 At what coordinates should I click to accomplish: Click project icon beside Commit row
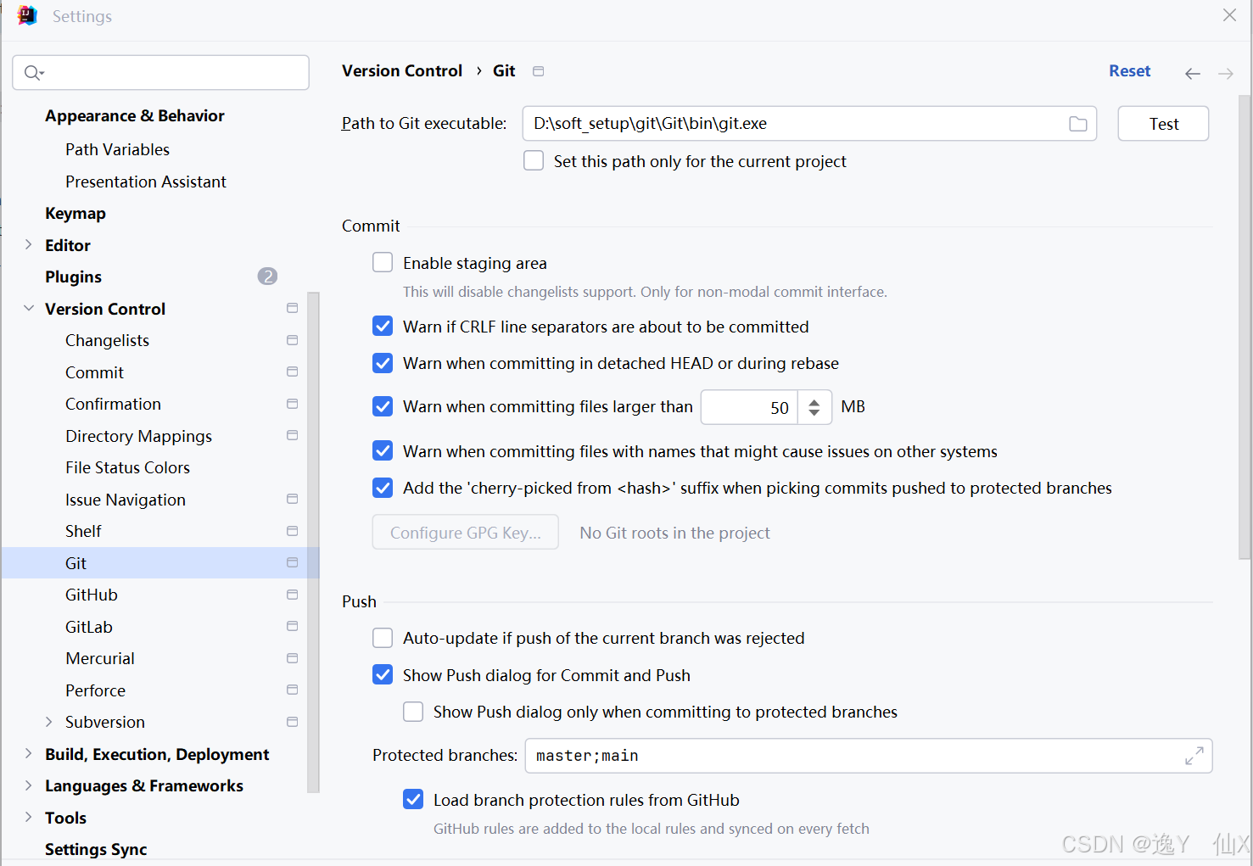tap(292, 372)
